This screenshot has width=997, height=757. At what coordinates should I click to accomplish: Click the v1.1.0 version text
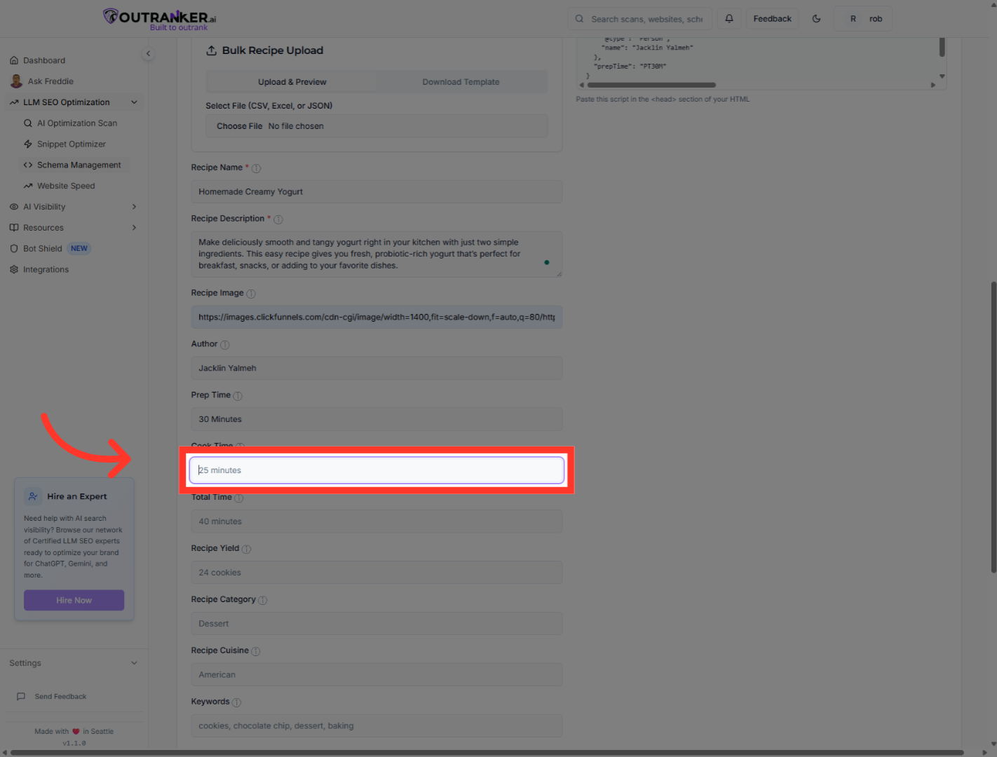74,744
